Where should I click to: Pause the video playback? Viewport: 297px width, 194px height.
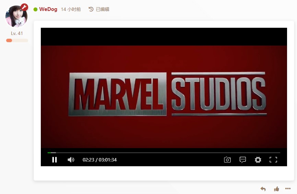coord(55,160)
